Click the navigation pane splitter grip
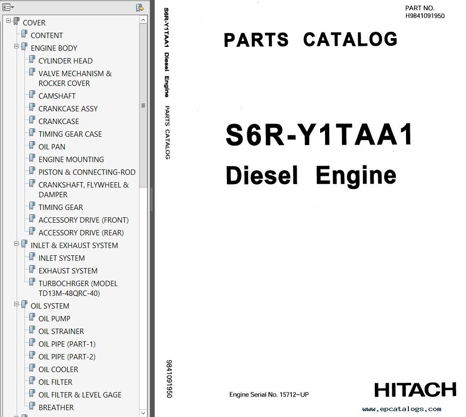 [x=152, y=199]
